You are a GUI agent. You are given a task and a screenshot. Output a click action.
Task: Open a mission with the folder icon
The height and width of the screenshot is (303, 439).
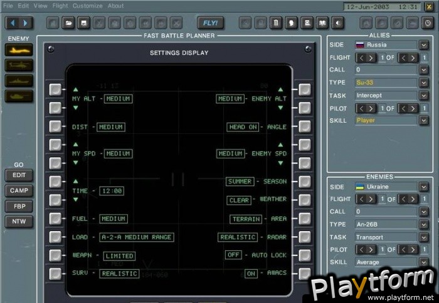click(x=68, y=23)
